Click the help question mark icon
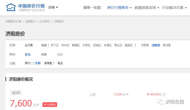Screen dimensions: 190x110 pyautogui.click(x=164, y=95)
